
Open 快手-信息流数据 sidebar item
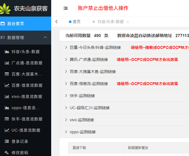(x=27, y=119)
